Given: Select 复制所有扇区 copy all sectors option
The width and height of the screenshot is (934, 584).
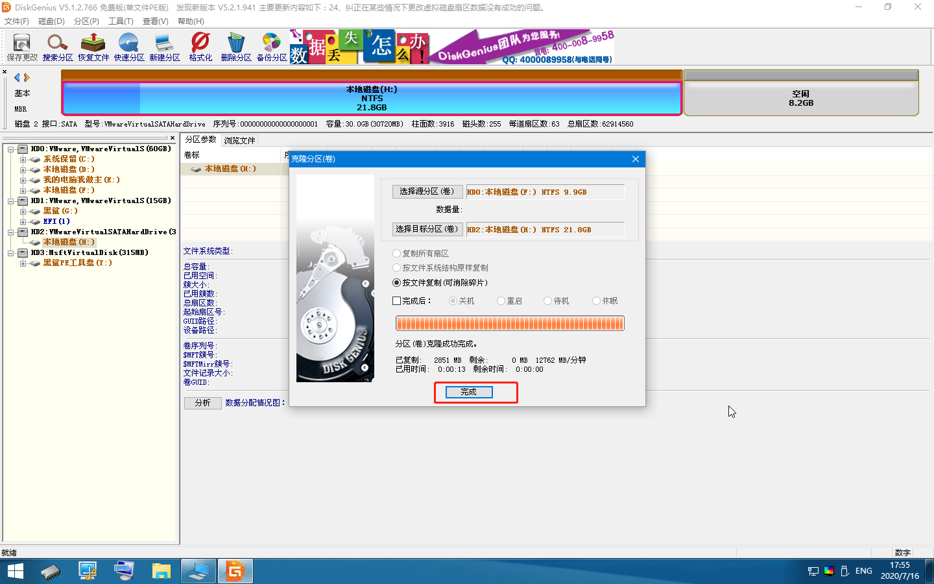Looking at the screenshot, I should pyautogui.click(x=421, y=254).
